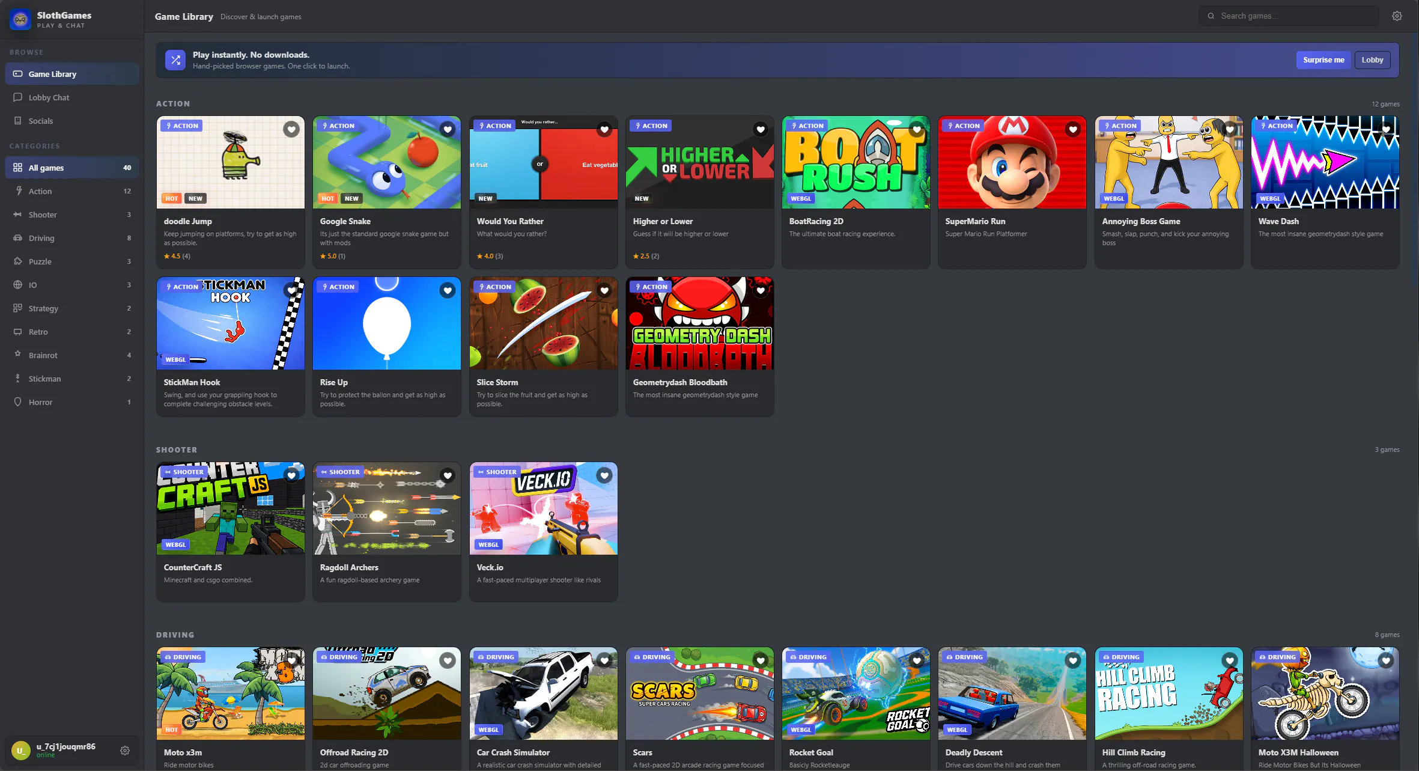
Task: Open Game Library in sidebar
Action: click(x=72, y=74)
